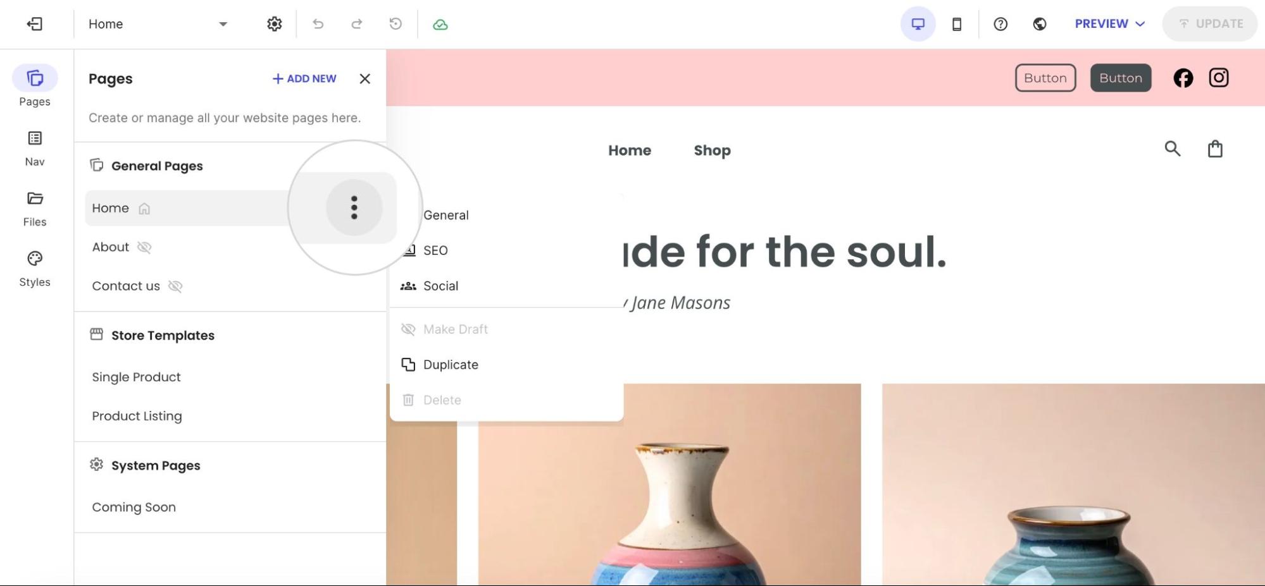Click the blue teal vase image
1265x586 pixels.
click(1073, 484)
